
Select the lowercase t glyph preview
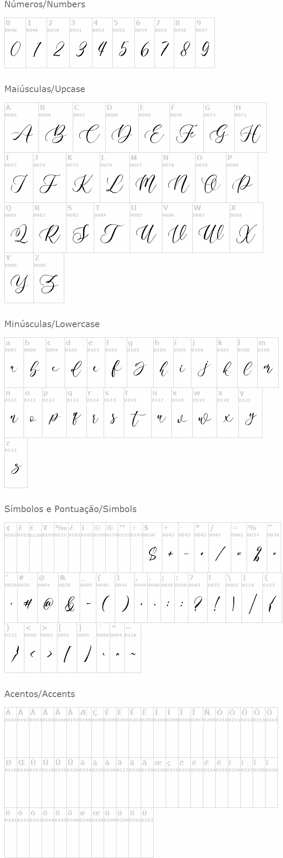pos(137,419)
